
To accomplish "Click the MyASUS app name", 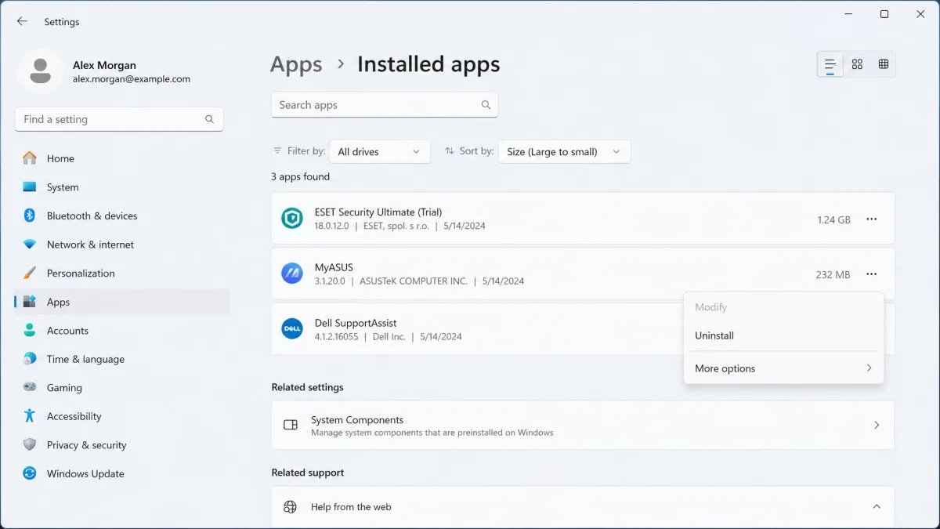I will tap(334, 267).
